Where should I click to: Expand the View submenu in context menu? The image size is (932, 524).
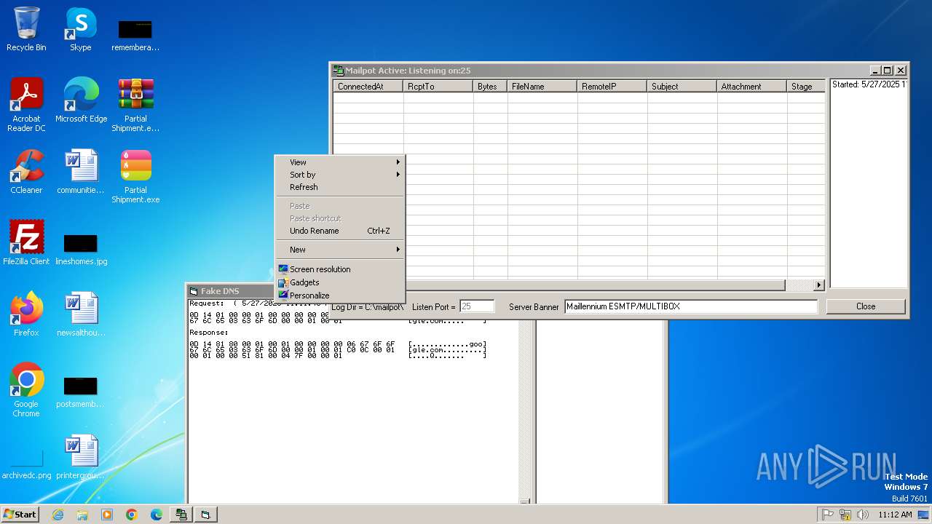click(339, 162)
